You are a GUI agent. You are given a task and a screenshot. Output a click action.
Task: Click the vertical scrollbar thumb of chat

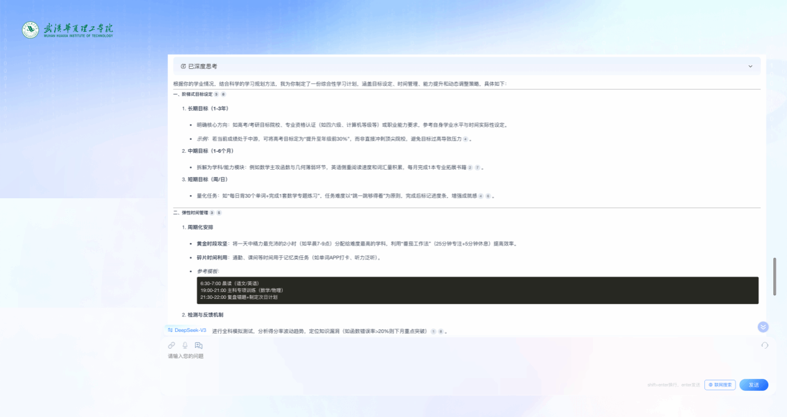tap(774, 277)
